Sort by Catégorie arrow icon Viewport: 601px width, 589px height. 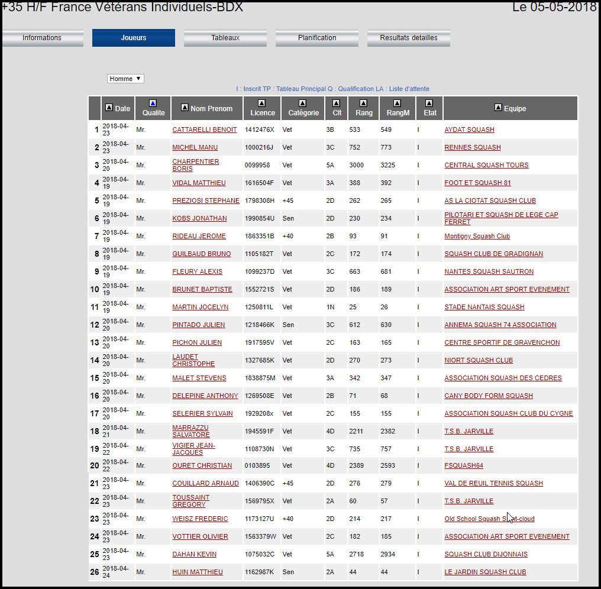pyautogui.click(x=302, y=103)
